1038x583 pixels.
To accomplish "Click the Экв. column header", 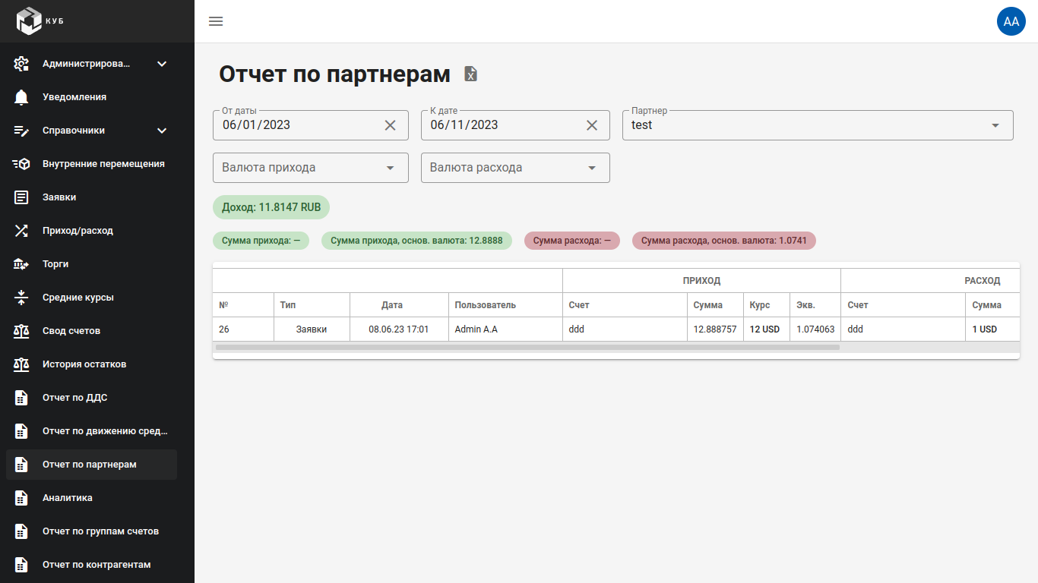I will pyautogui.click(x=815, y=305).
